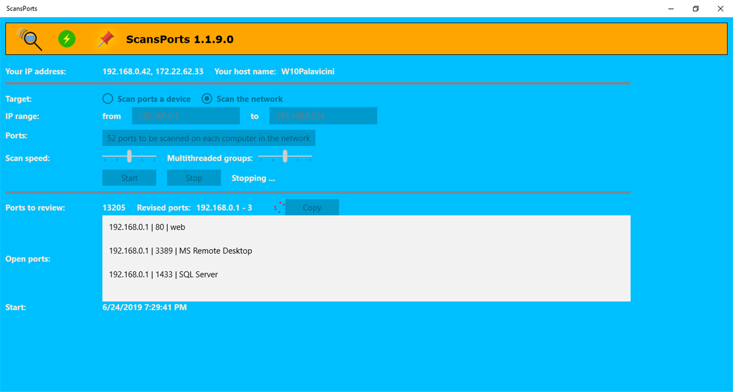
Task: Click Copy to copy scan results
Action: (312, 207)
